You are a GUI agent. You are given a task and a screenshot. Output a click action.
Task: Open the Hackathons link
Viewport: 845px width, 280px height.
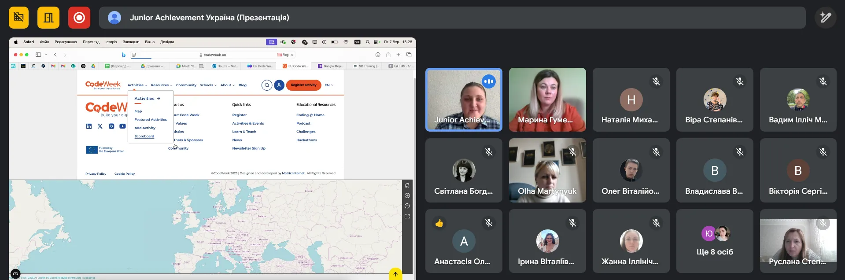[x=306, y=140]
